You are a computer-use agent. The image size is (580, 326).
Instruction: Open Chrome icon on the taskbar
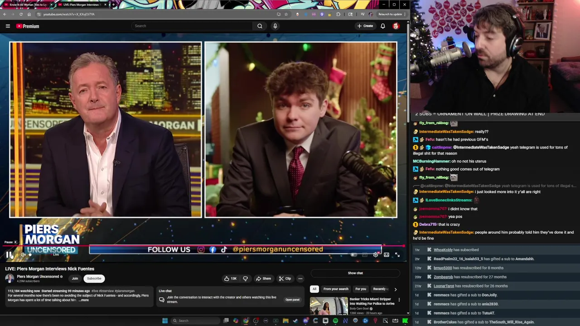[246, 321]
